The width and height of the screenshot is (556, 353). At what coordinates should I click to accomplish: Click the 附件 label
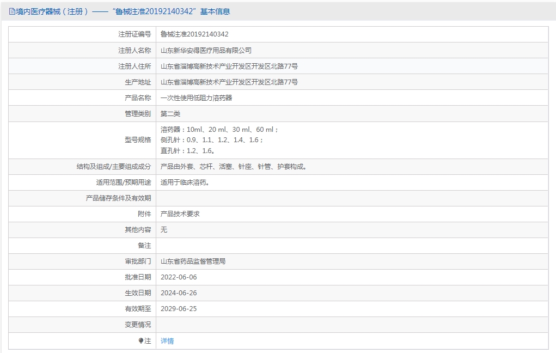[144, 214]
